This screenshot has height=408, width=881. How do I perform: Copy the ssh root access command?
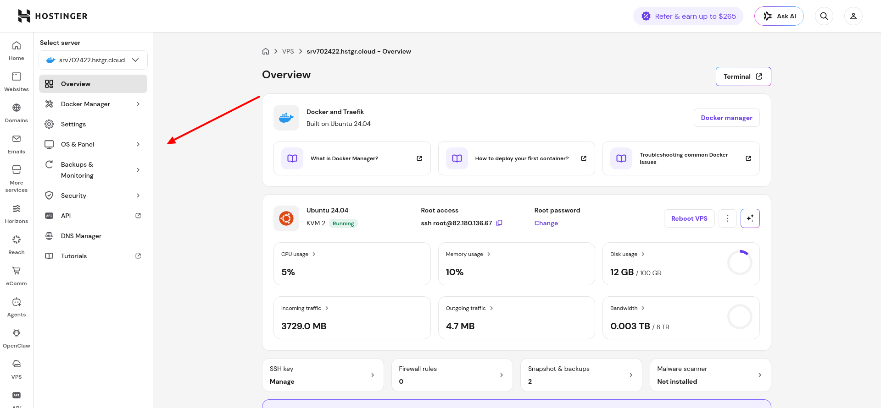pyautogui.click(x=500, y=223)
